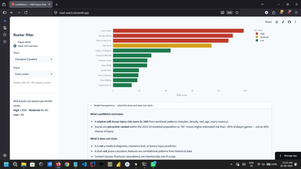Open the N account icon in toolbar
This screenshot has width=301, height=169.
click(x=266, y=12)
